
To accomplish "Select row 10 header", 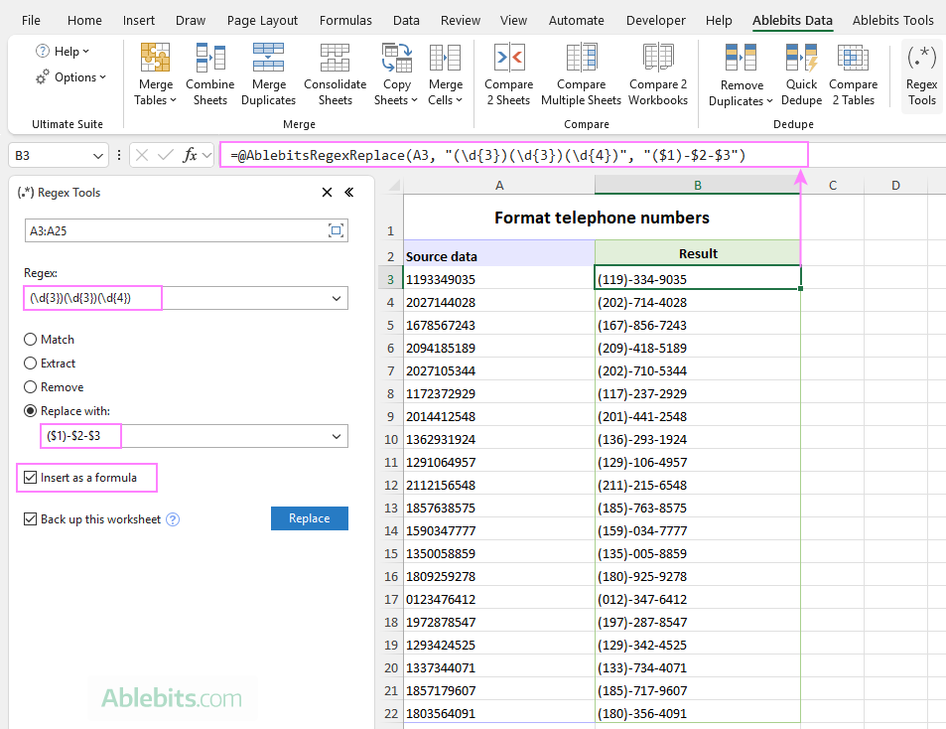I will pyautogui.click(x=390, y=439).
